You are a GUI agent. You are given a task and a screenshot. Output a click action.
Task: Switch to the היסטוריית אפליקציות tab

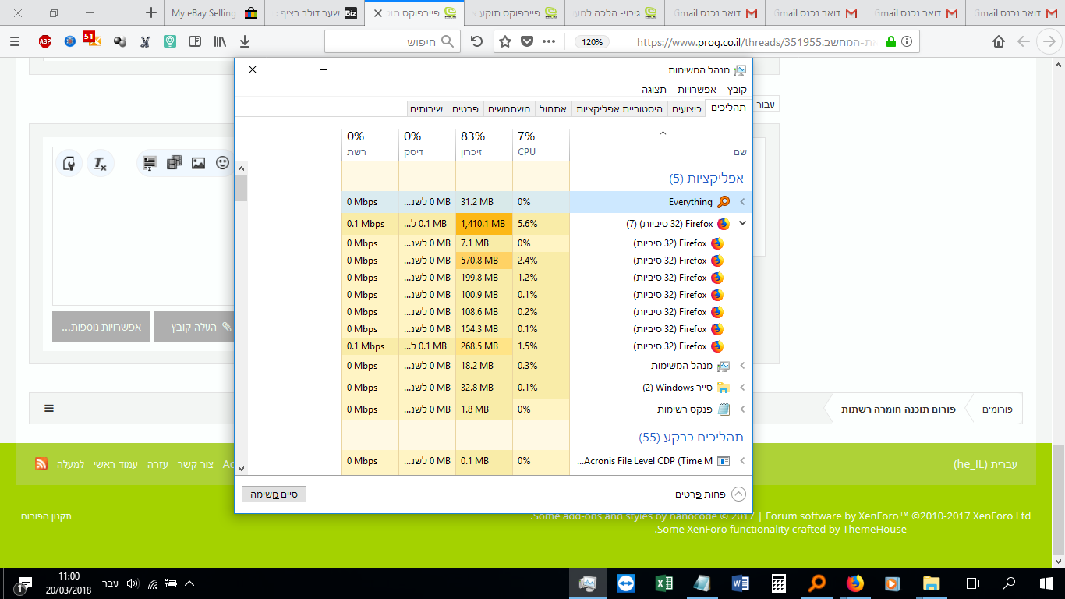[619, 108]
